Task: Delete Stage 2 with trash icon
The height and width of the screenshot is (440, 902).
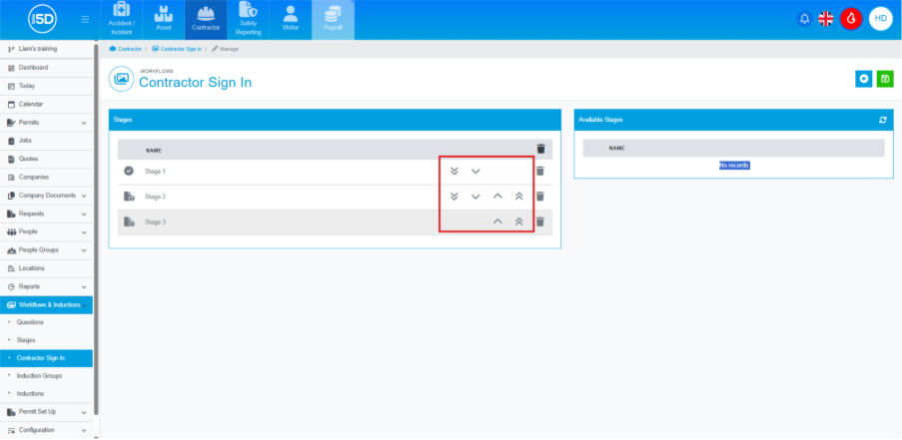Action: (539, 197)
